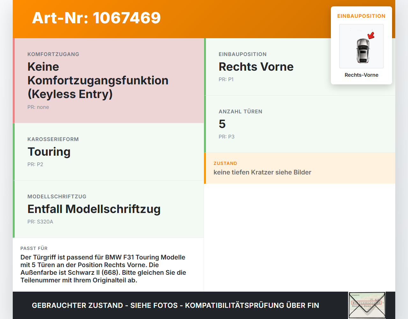Click the 'Rechts-Vorne' caption under the car

pyautogui.click(x=361, y=75)
